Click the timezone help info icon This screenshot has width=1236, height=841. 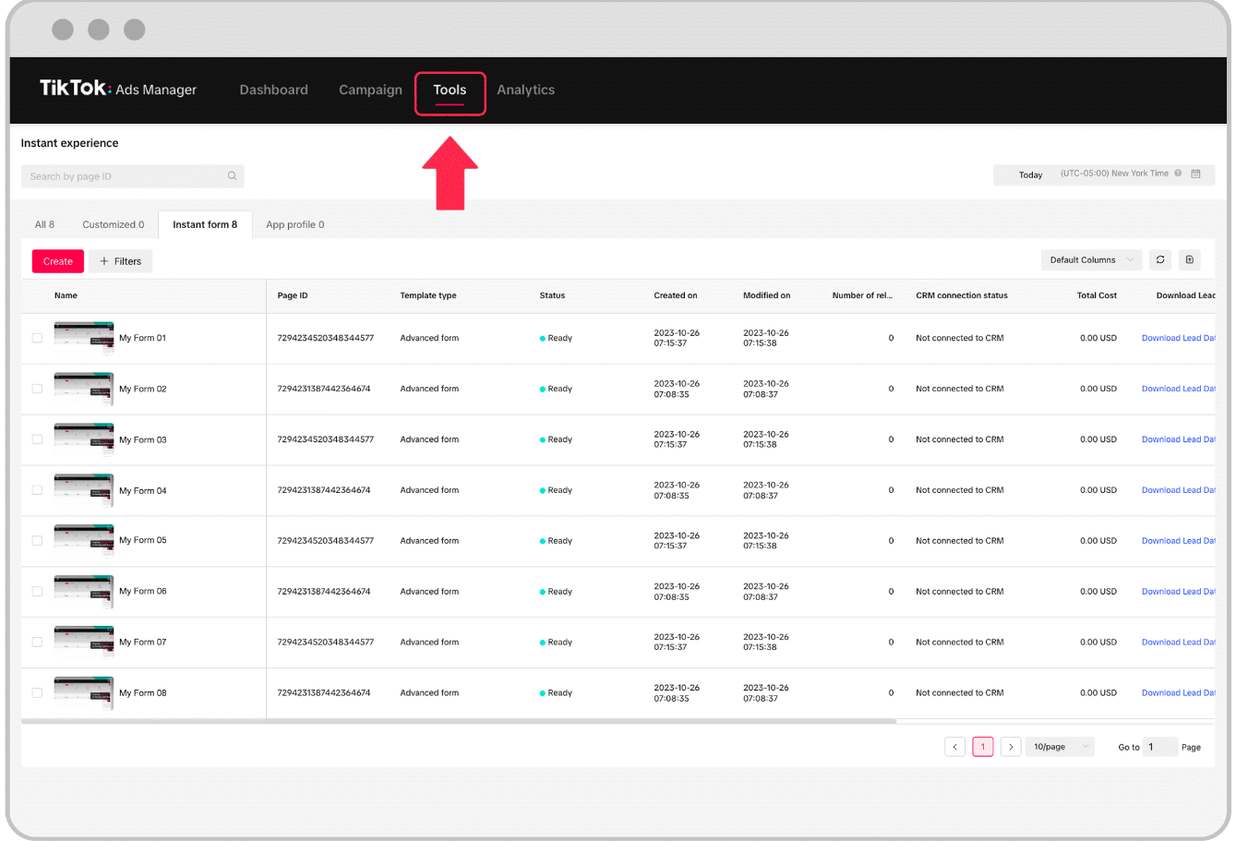point(1178,174)
